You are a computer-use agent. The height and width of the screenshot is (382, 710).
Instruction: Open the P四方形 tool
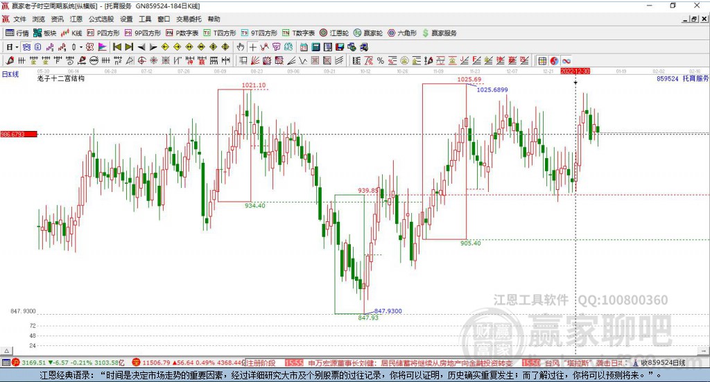pos(103,33)
